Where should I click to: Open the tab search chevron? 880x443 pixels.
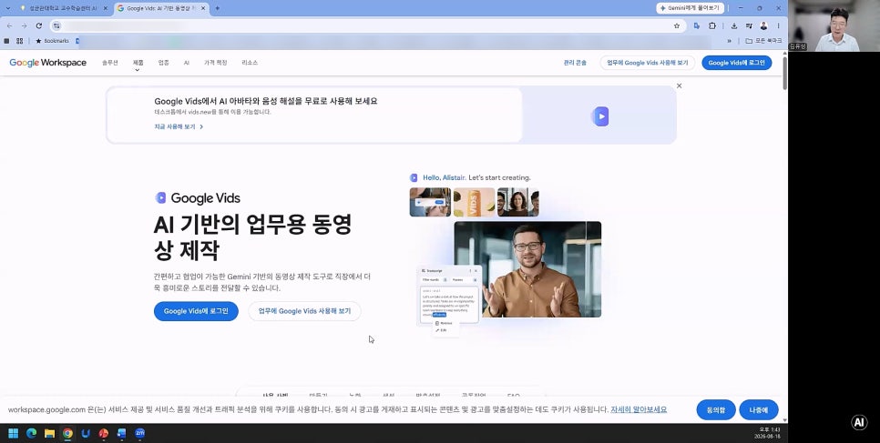click(8, 8)
